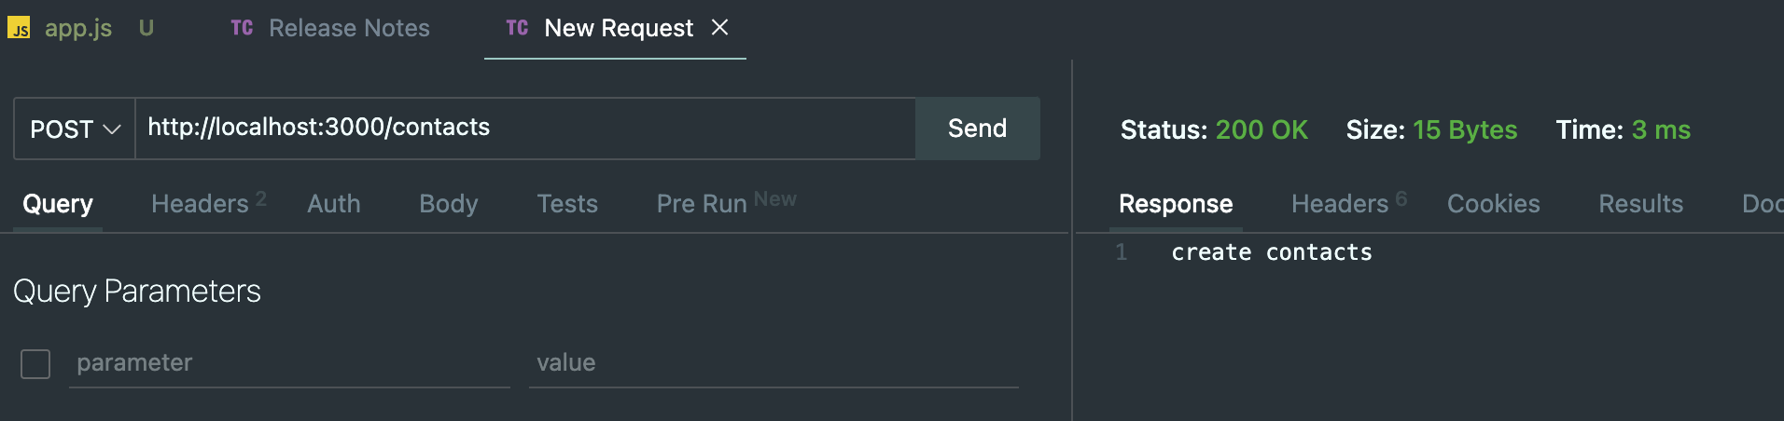Open the Body tab

click(449, 203)
